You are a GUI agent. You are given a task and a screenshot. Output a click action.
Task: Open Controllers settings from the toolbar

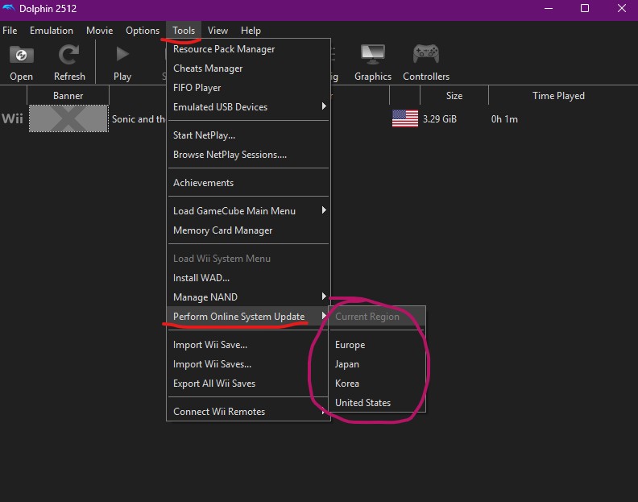426,56
